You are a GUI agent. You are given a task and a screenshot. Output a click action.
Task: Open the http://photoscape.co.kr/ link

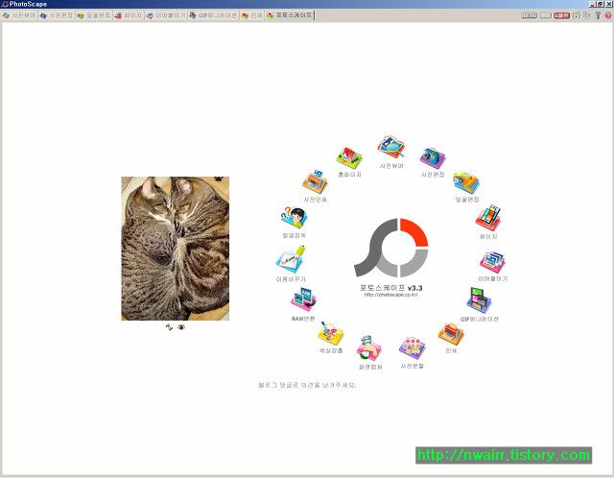click(390, 295)
